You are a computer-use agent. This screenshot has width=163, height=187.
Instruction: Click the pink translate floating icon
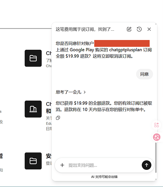[157, 137]
